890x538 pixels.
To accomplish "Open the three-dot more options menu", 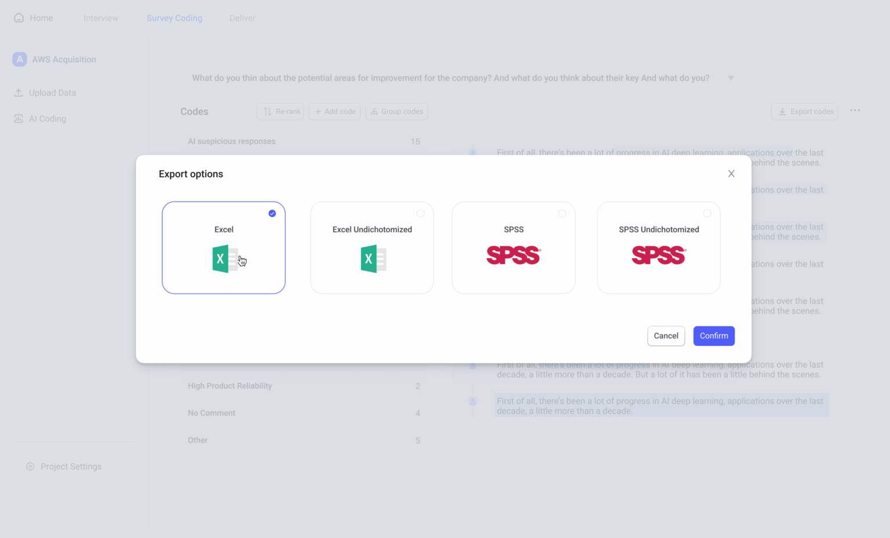I will coord(855,111).
